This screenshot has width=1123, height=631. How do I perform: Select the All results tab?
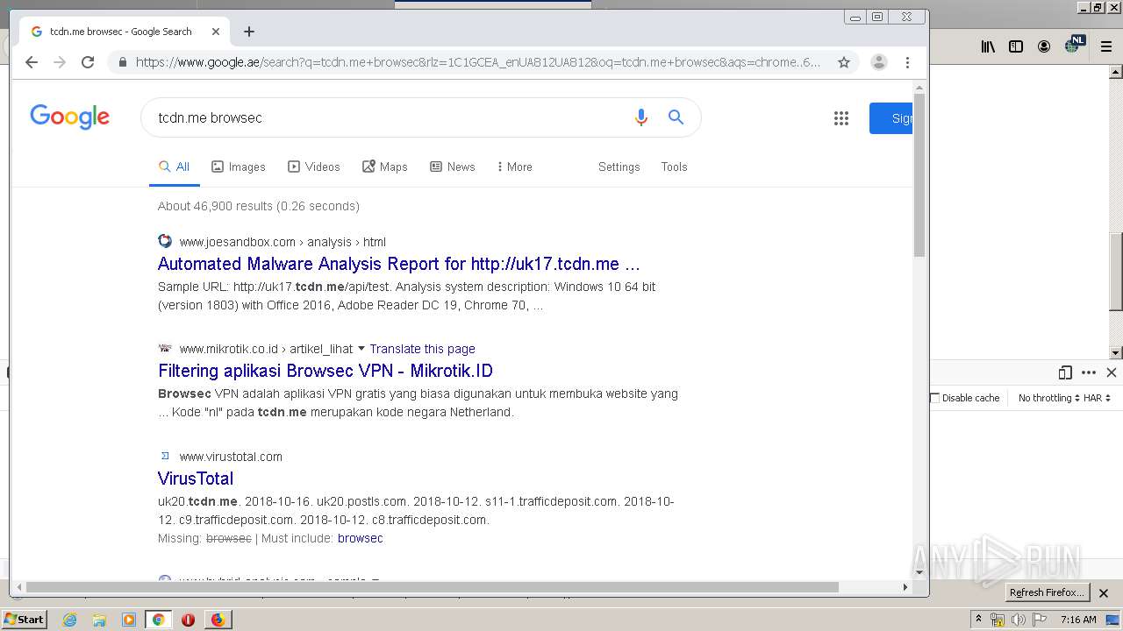tap(174, 167)
